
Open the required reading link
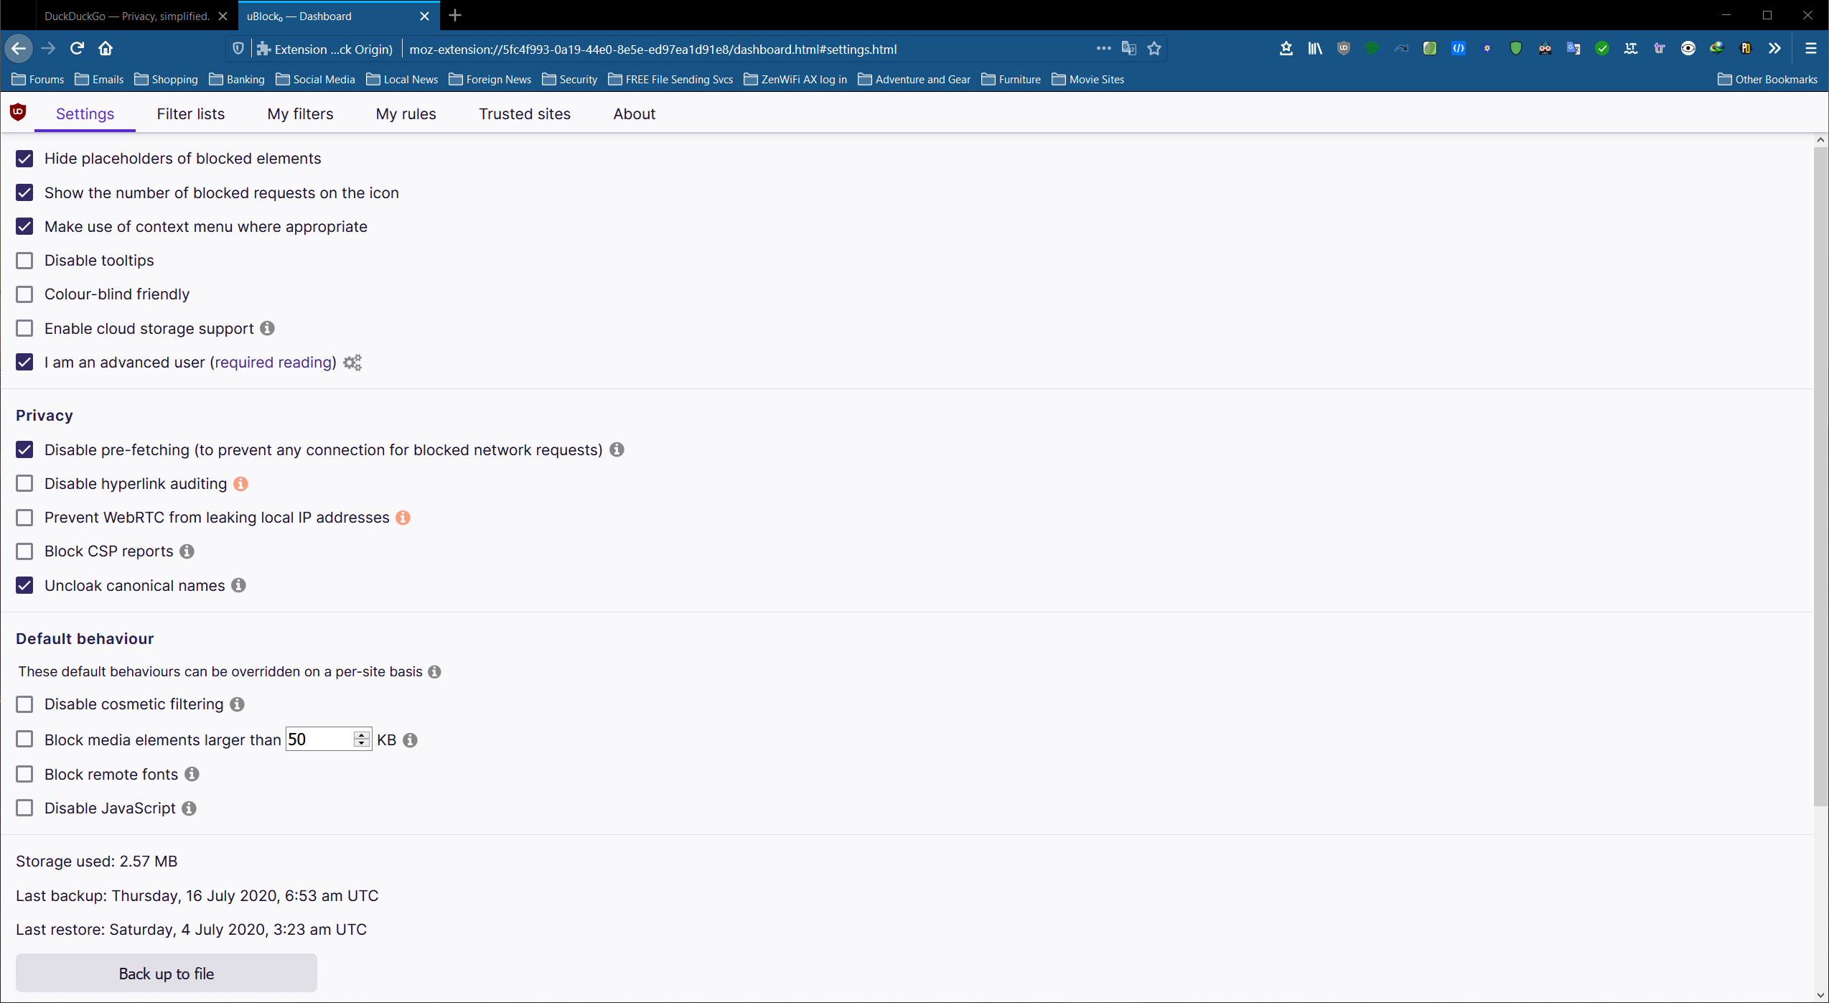[273, 363]
